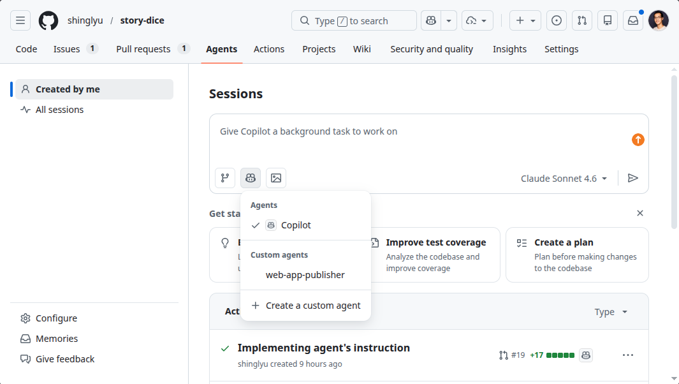
Task: Select Created by me filter
Action: point(94,89)
